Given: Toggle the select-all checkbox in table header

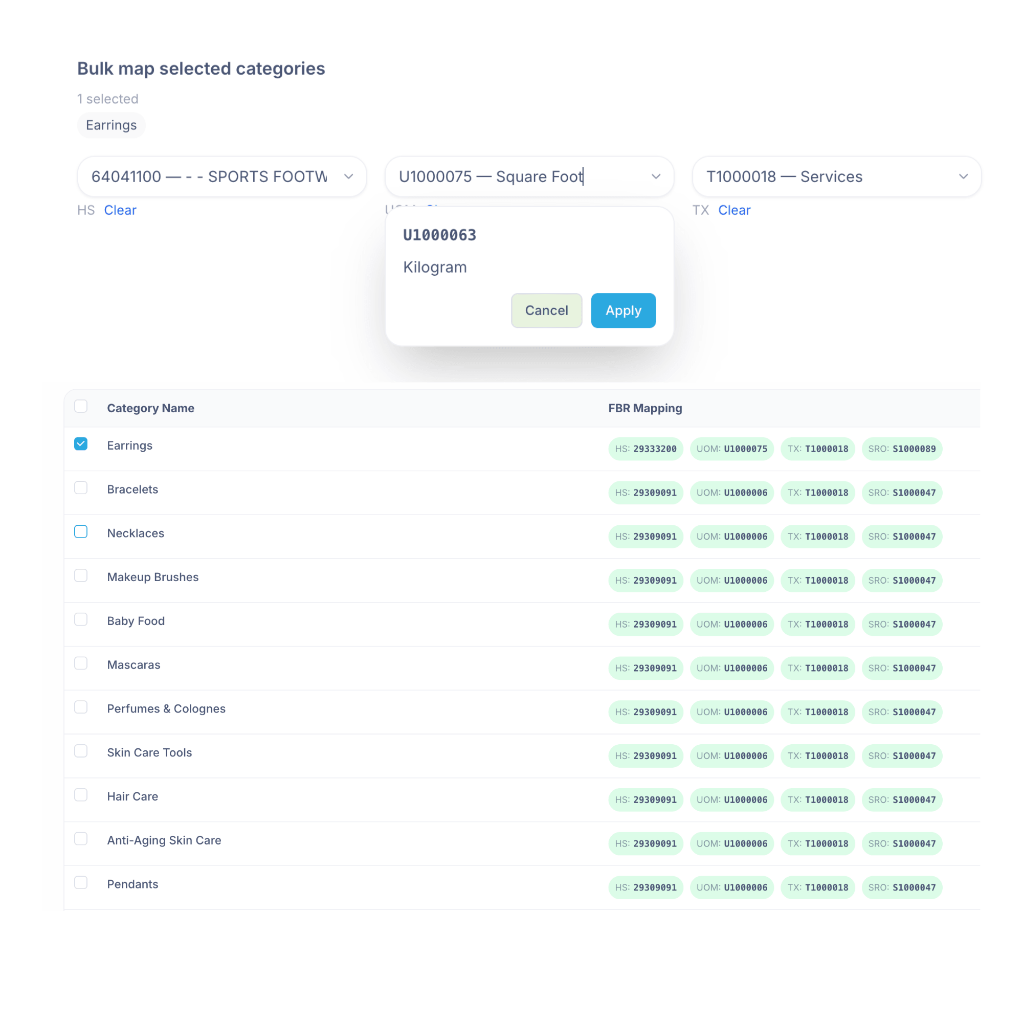Looking at the screenshot, I should (x=80, y=406).
